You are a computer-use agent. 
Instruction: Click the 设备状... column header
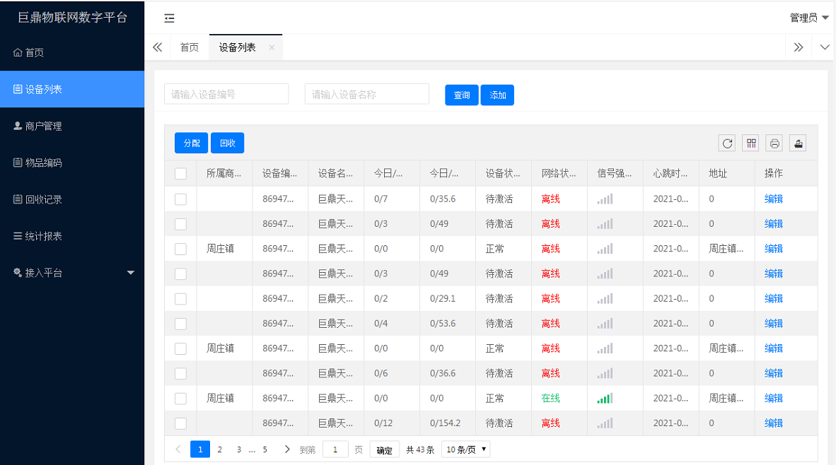503,173
